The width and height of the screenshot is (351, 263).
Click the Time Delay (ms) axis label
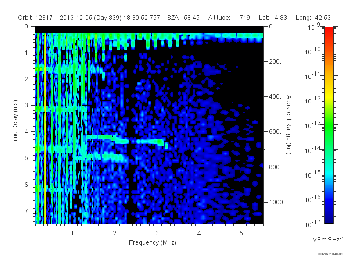15,122
